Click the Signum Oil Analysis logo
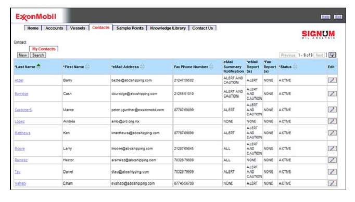355x202 pixels. [x=318, y=35]
